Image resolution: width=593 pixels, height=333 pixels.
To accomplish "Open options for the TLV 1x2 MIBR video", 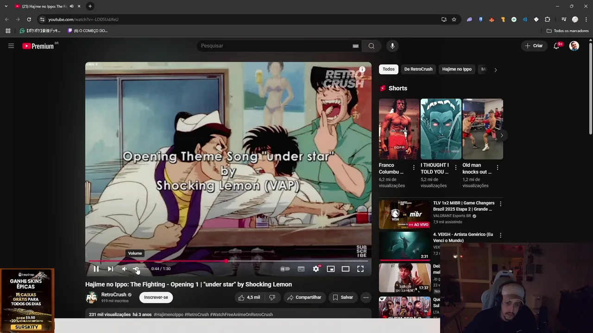I will [x=500, y=203].
